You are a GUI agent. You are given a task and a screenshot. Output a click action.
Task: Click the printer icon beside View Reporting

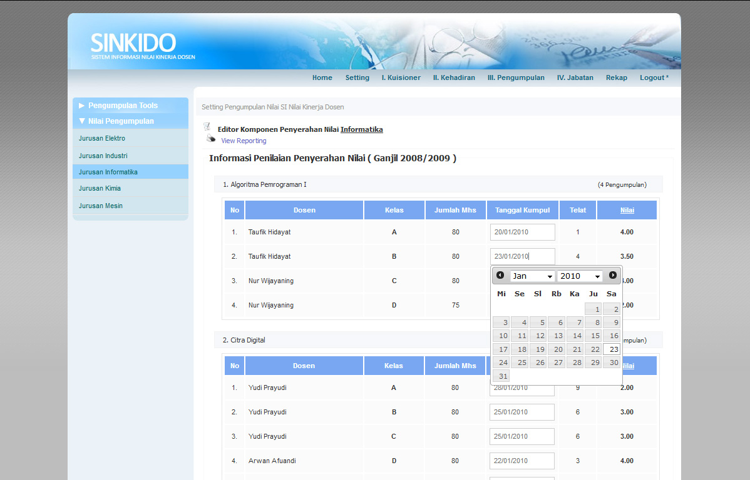pos(211,139)
